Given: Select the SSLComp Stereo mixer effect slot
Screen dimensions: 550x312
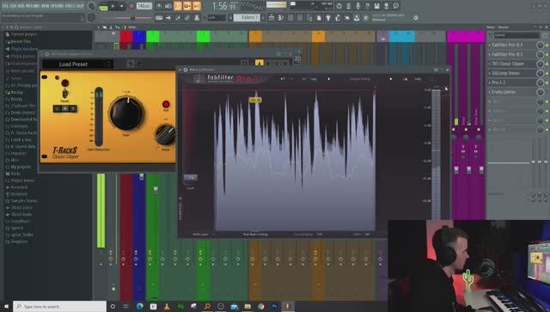Looking at the screenshot, I should pos(505,73).
